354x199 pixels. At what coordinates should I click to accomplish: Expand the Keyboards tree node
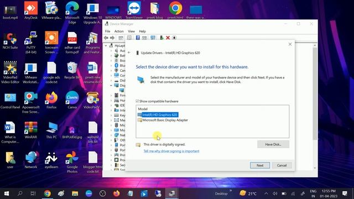[x=111, y=116]
